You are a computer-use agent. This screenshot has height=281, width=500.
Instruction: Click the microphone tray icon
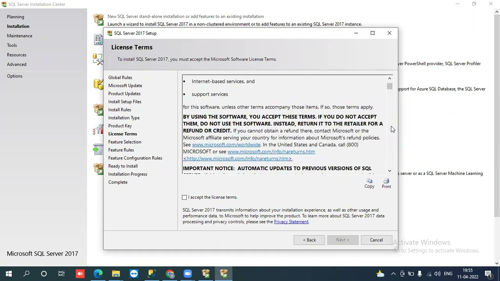[420, 274]
